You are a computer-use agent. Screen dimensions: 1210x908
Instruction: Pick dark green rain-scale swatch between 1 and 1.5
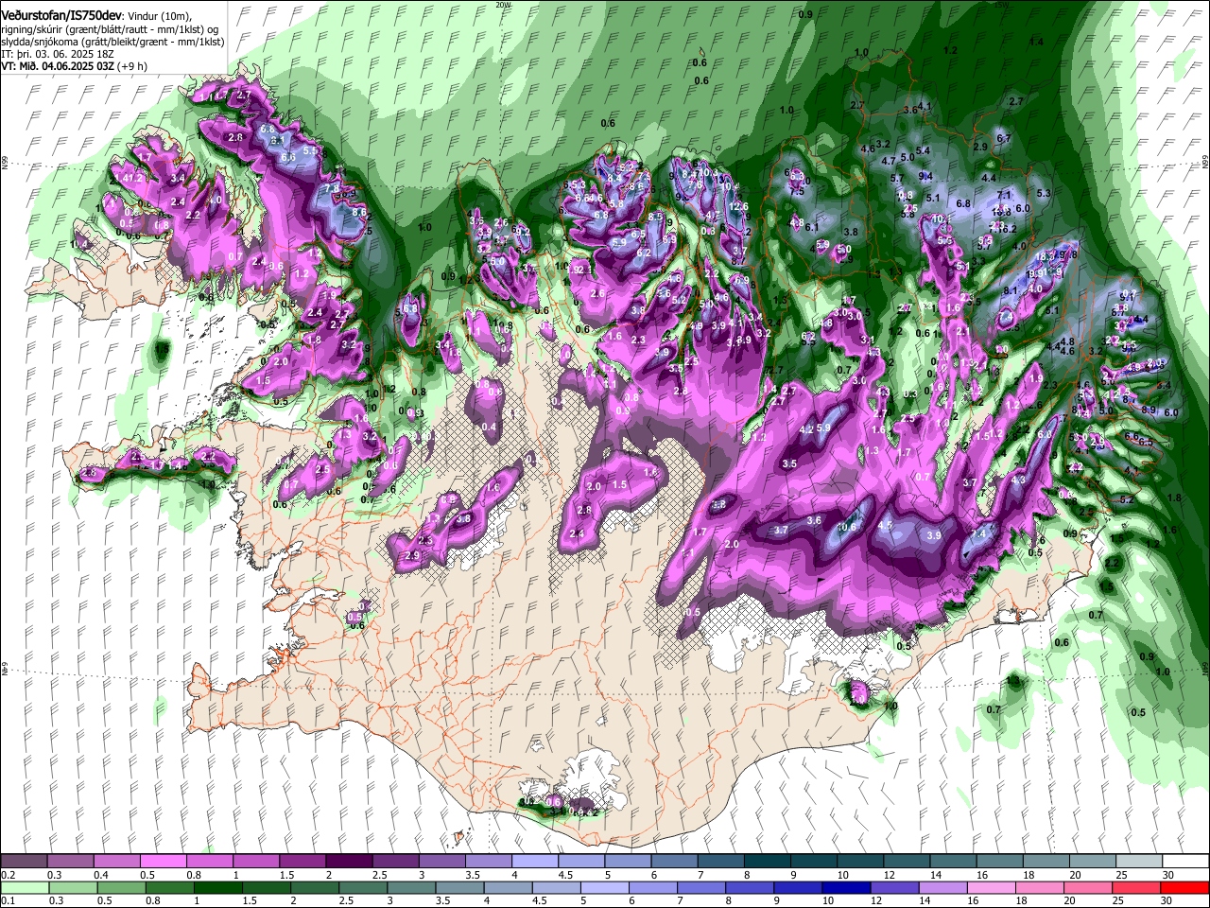click(x=218, y=888)
